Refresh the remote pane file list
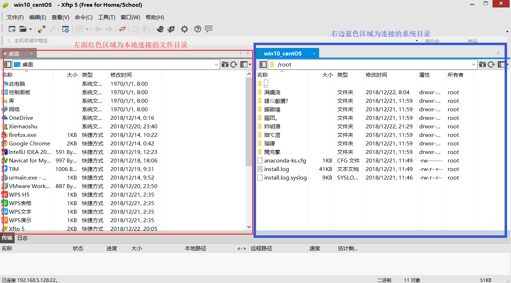The image size is (511, 283). pos(491,64)
